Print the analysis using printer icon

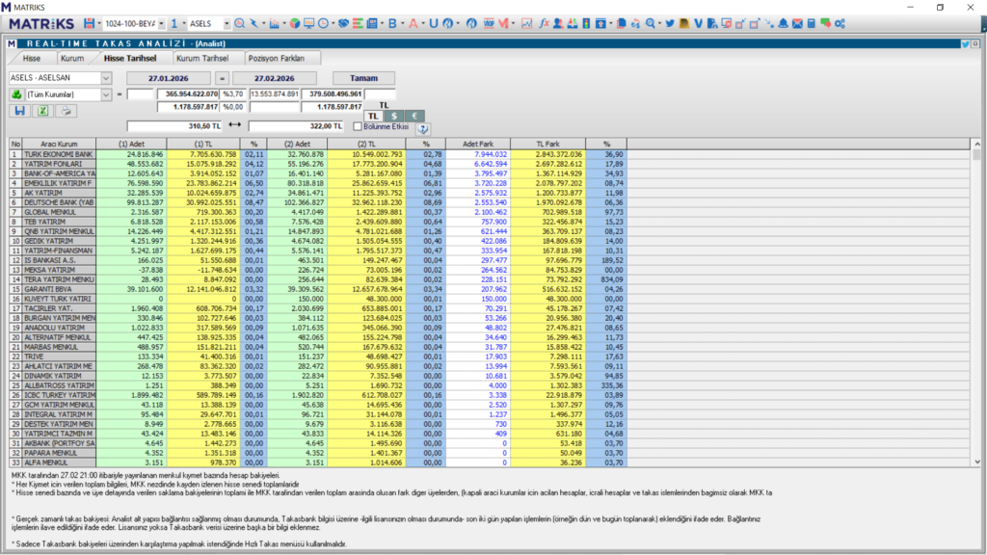[67, 111]
